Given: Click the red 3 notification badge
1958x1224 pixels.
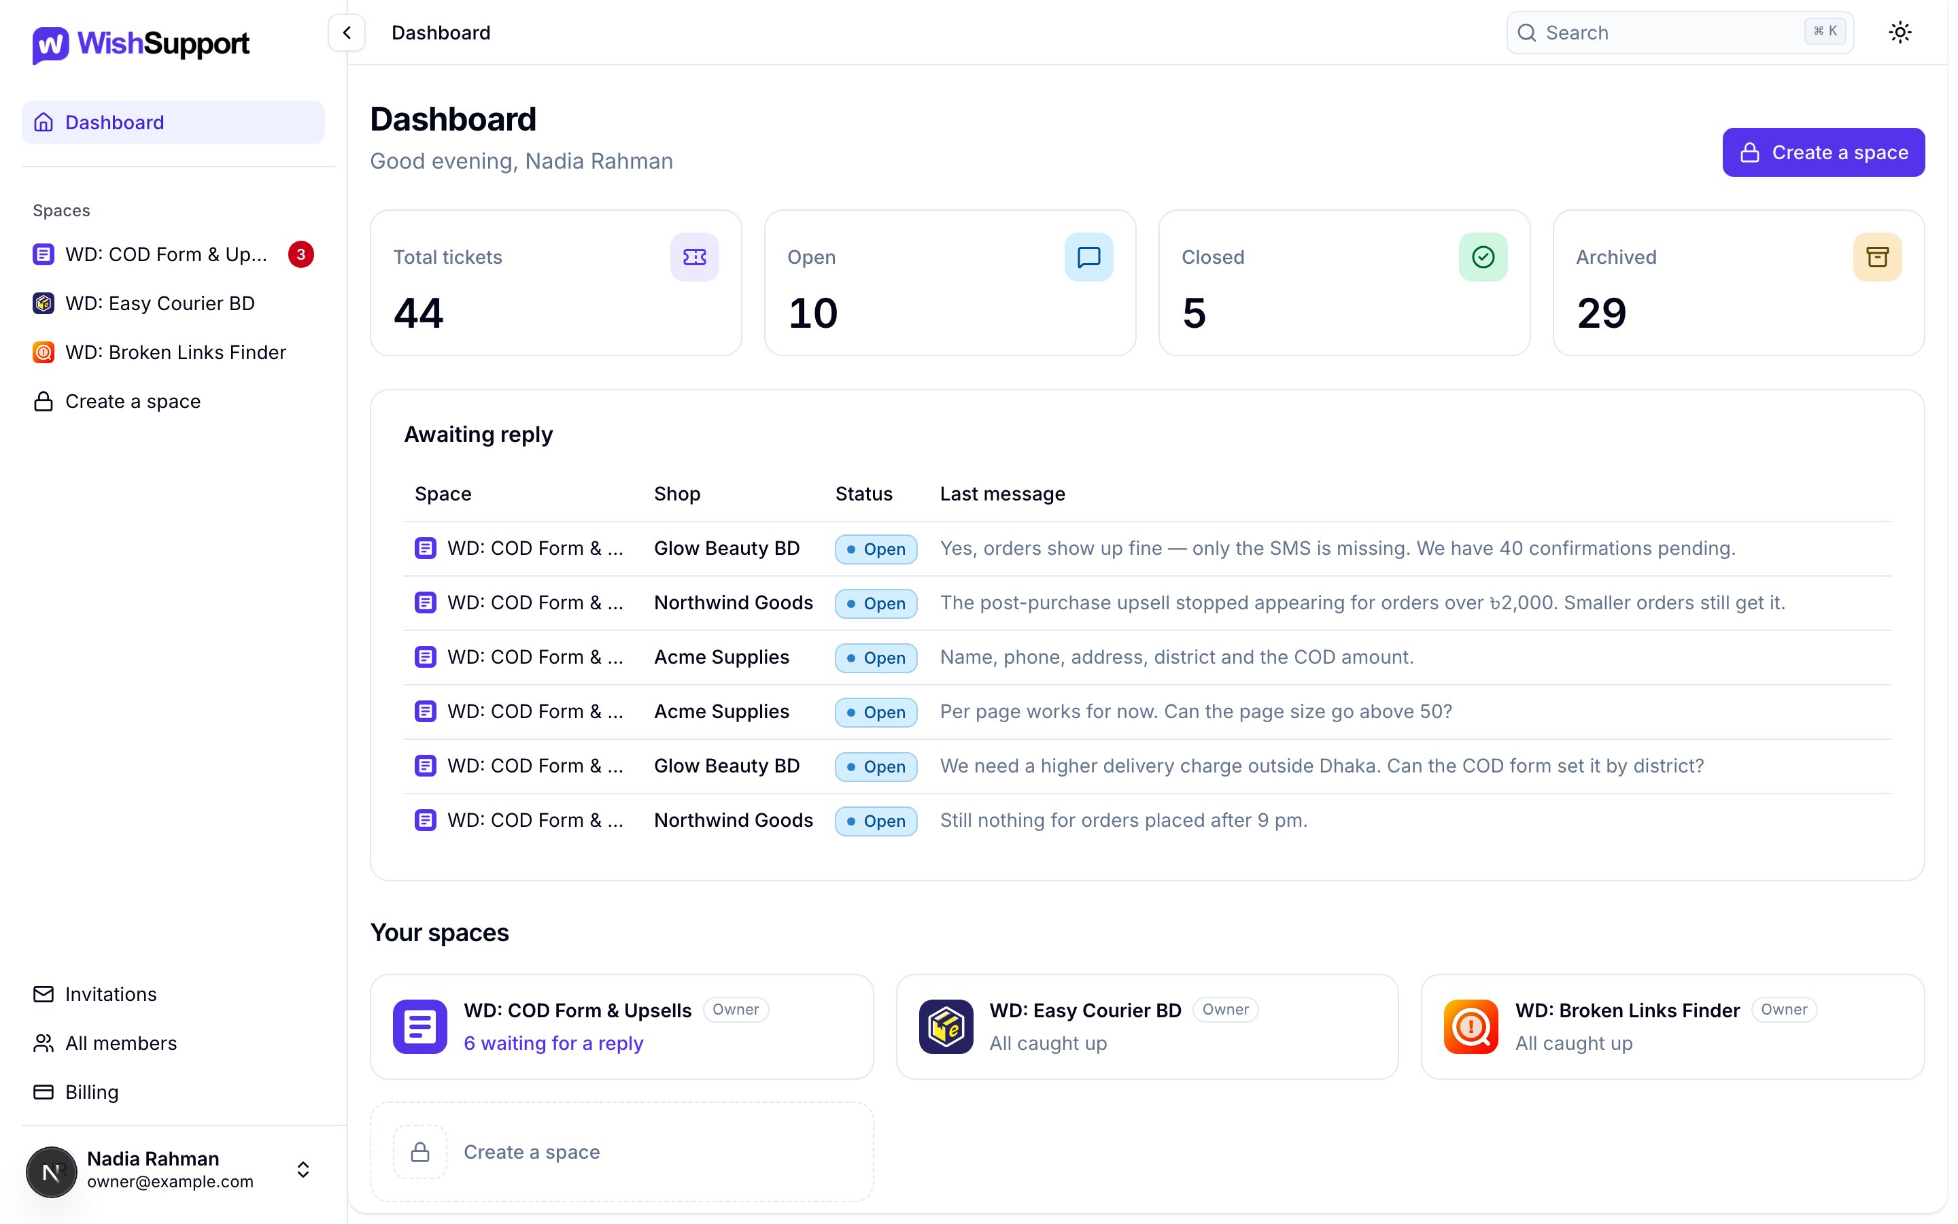Looking at the screenshot, I should 301,254.
